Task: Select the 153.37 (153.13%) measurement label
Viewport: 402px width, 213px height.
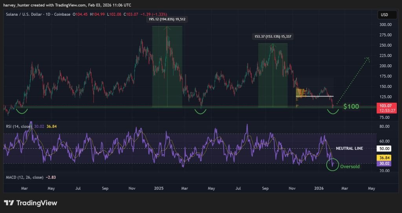Action: point(272,36)
